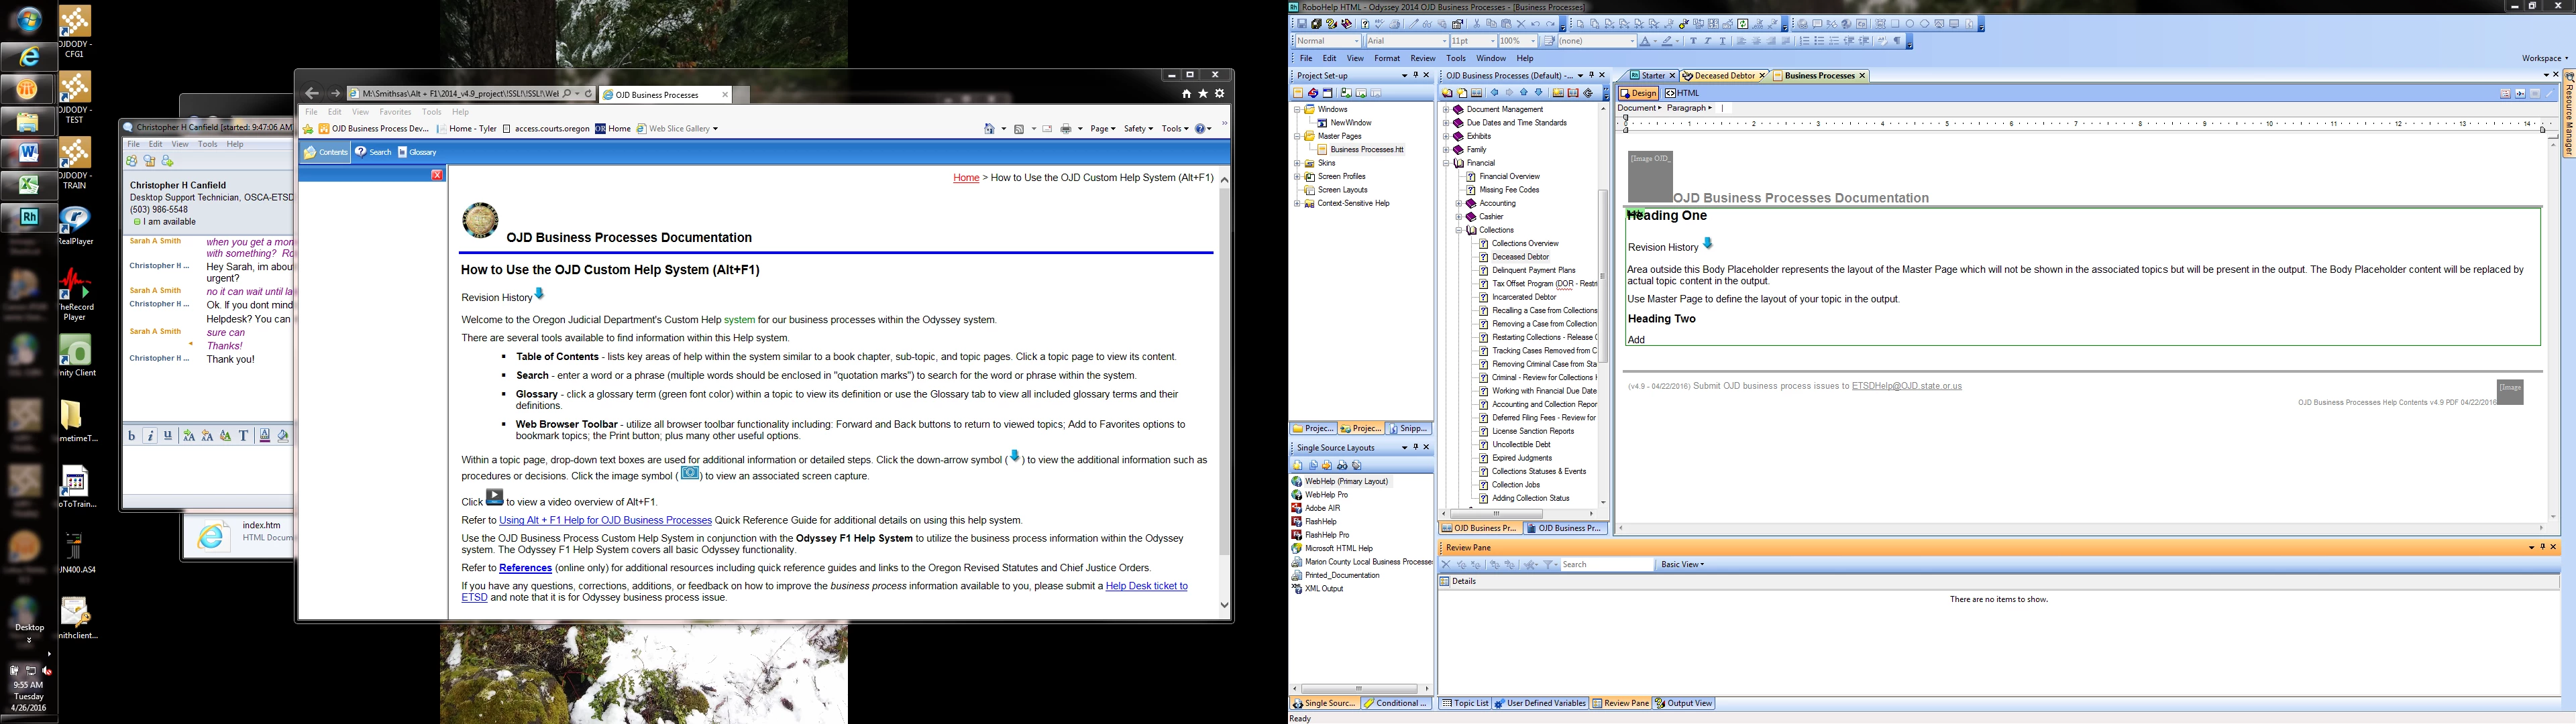The image size is (2576, 724).
Task: Click the Move Down blue arrow in TOC toolbar
Action: click(1539, 93)
